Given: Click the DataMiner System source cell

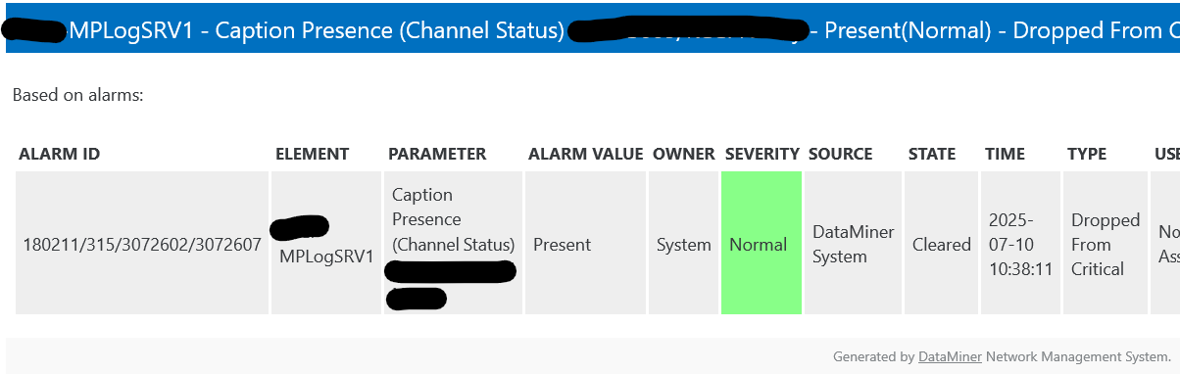Looking at the screenshot, I should pos(853,244).
